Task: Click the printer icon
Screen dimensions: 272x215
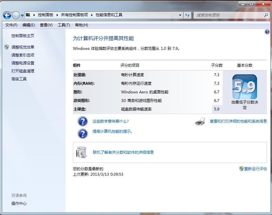Action: (200, 122)
